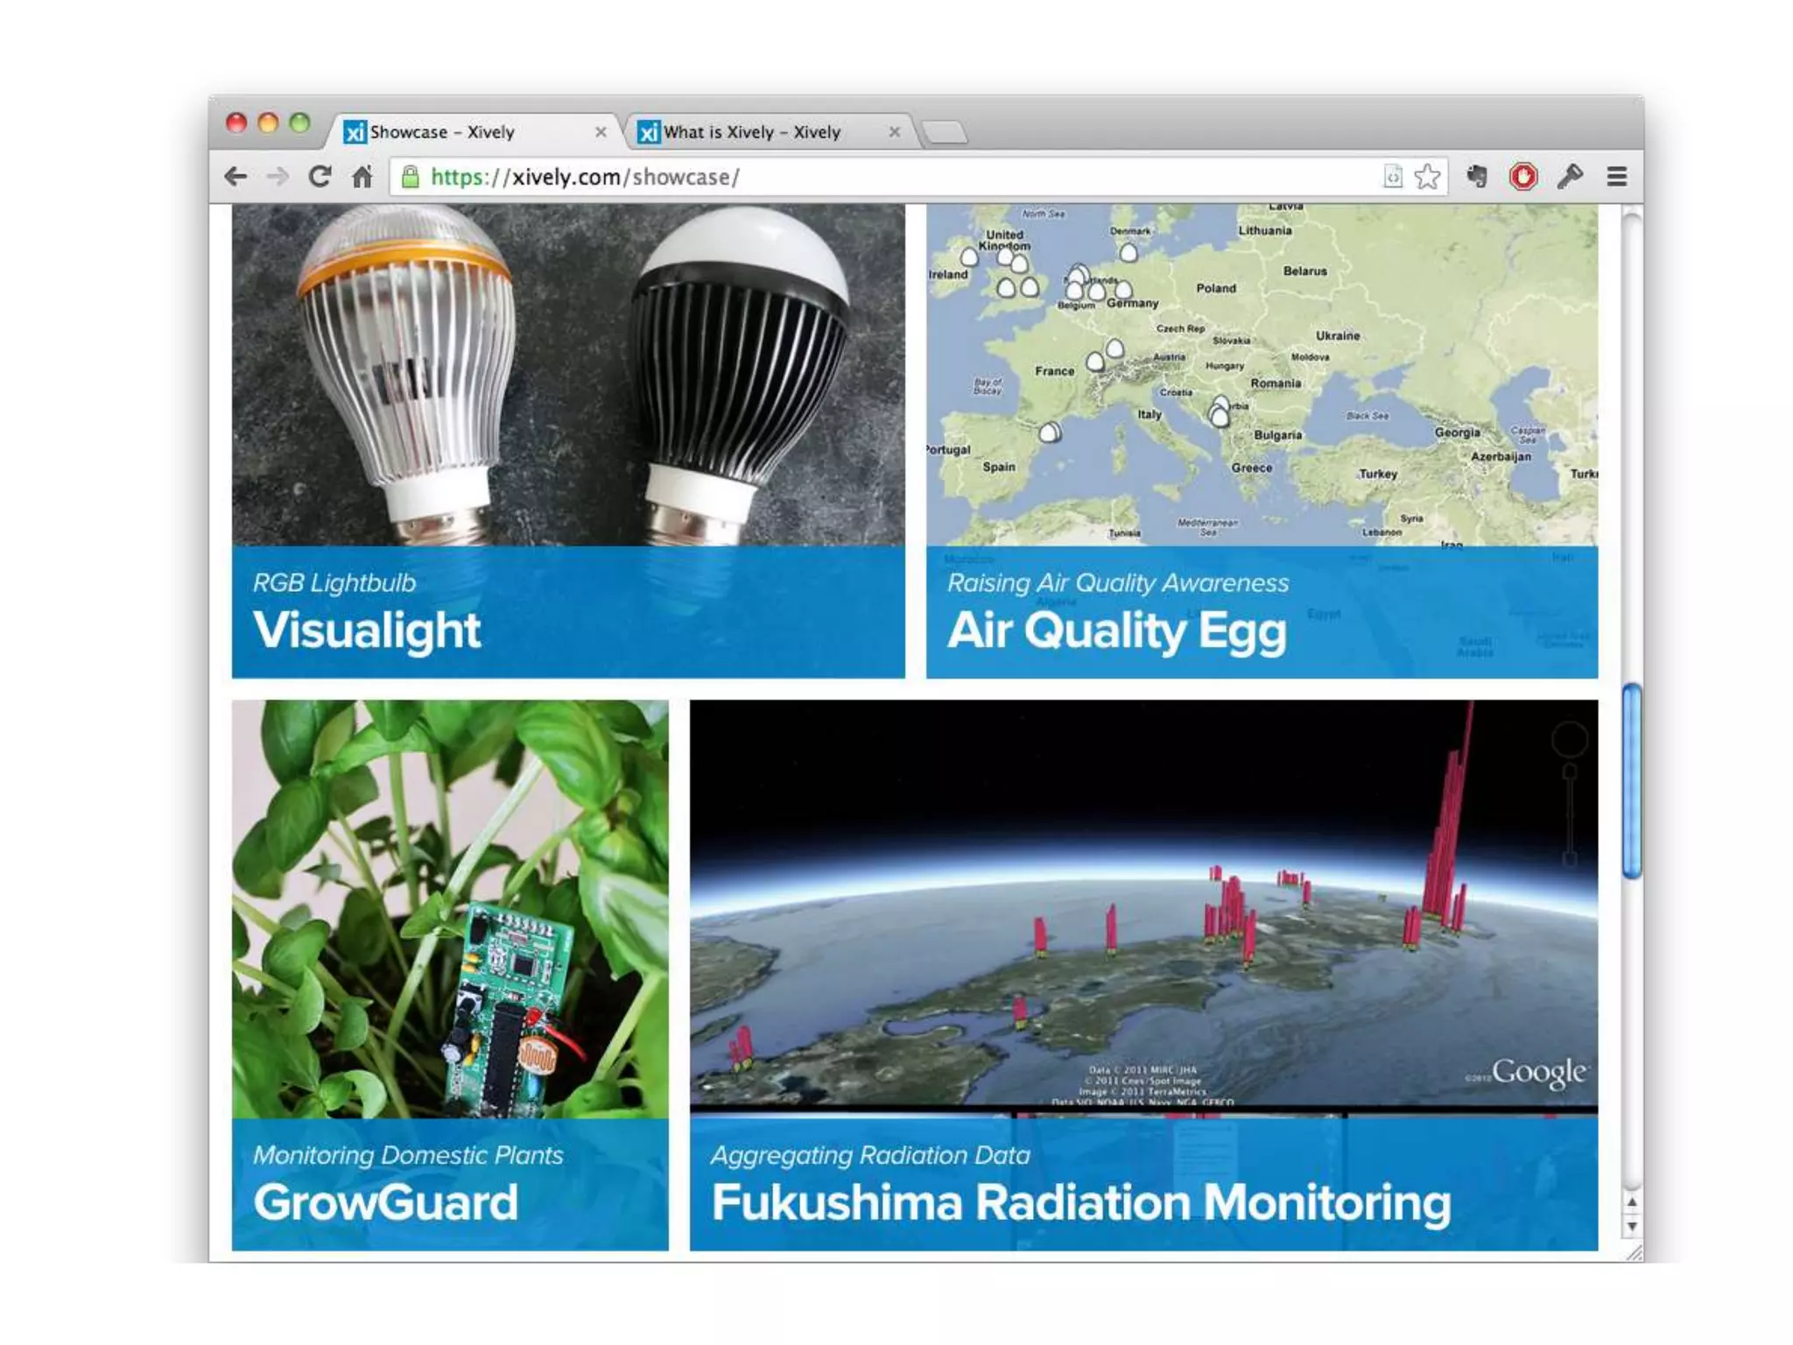Click the forward navigation arrow
This screenshot has width=1793, height=1345.
coord(278,178)
